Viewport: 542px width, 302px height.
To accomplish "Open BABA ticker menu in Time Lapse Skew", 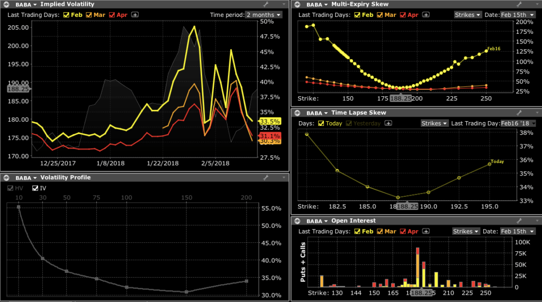I will tap(318, 113).
